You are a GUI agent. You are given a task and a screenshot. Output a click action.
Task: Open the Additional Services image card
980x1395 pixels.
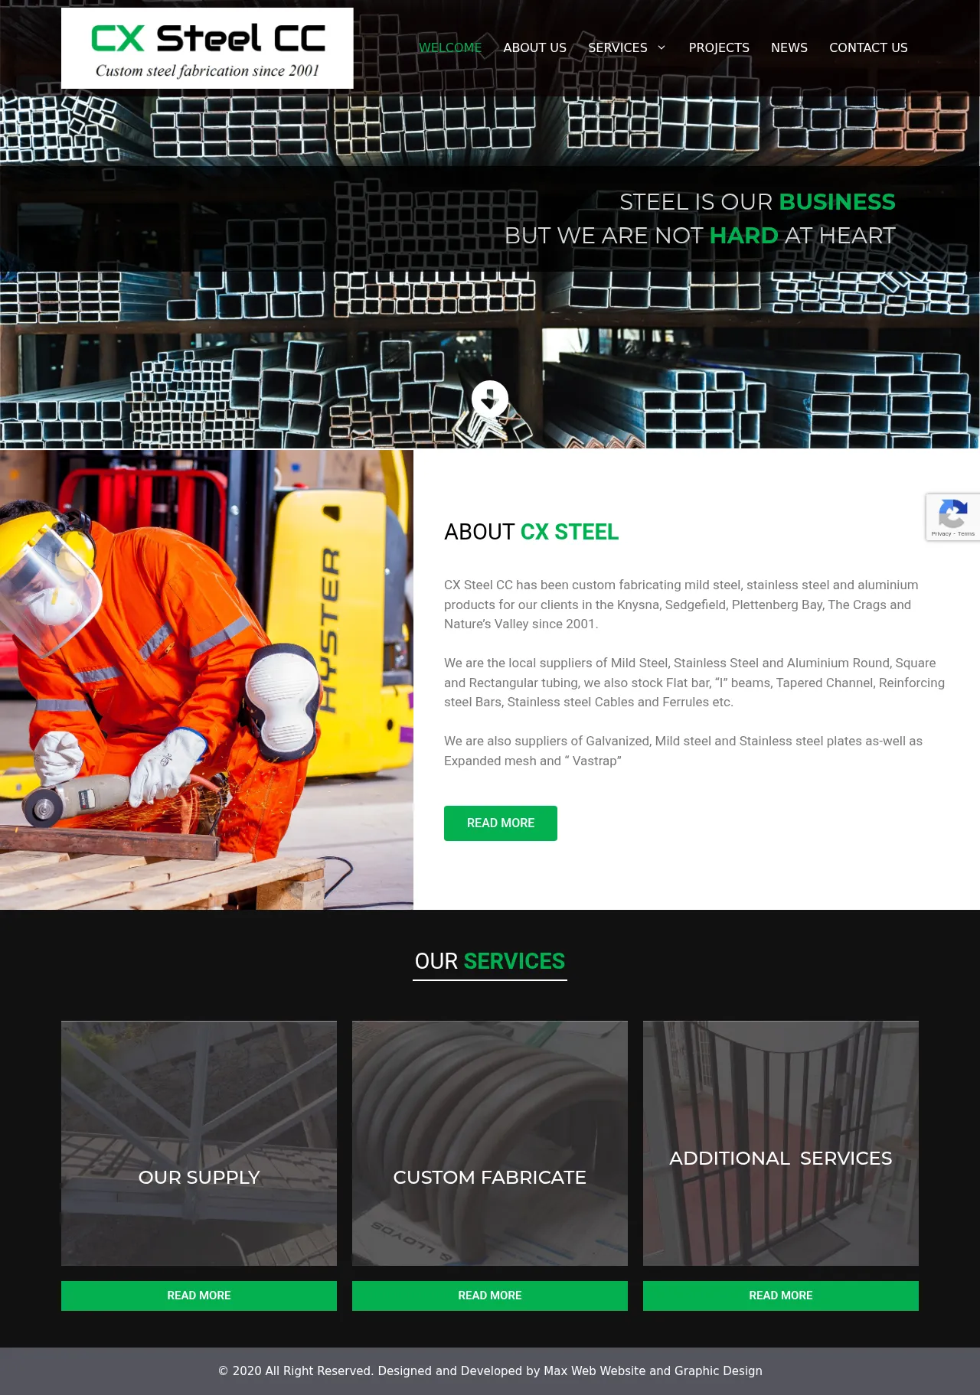click(x=780, y=1142)
